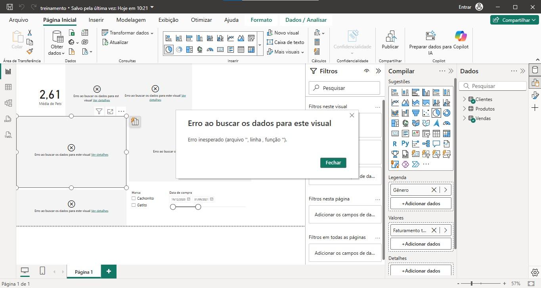Click the filter icon above selected visual

[x=99, y=112]
